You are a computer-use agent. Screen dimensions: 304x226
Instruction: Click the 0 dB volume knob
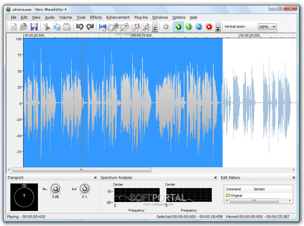pos(55,189)
